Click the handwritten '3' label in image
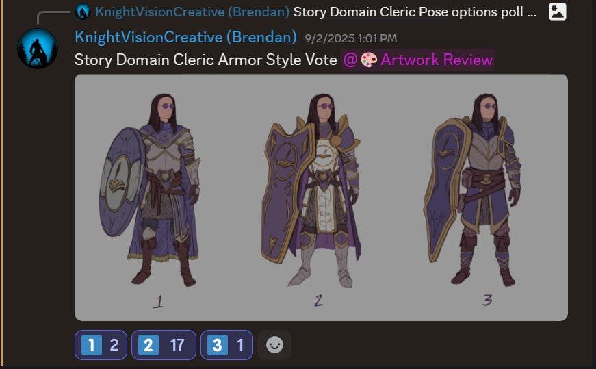Viewport: 596px width, 369px height. tap(487, 300)
